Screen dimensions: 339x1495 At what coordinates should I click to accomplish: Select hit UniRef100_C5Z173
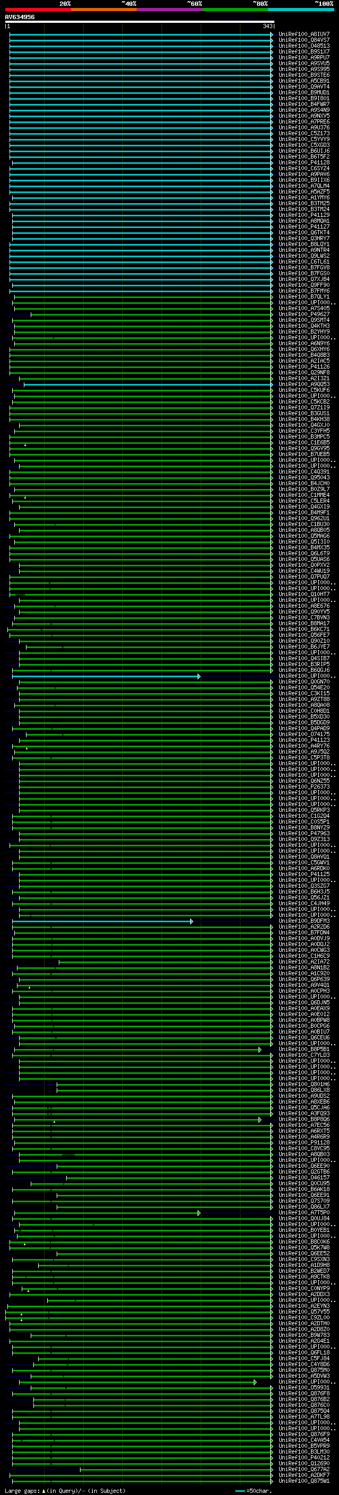coord(304,133)
